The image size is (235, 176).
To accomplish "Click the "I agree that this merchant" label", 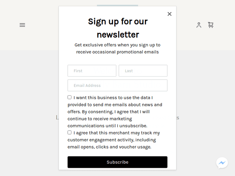I will 117,133.
